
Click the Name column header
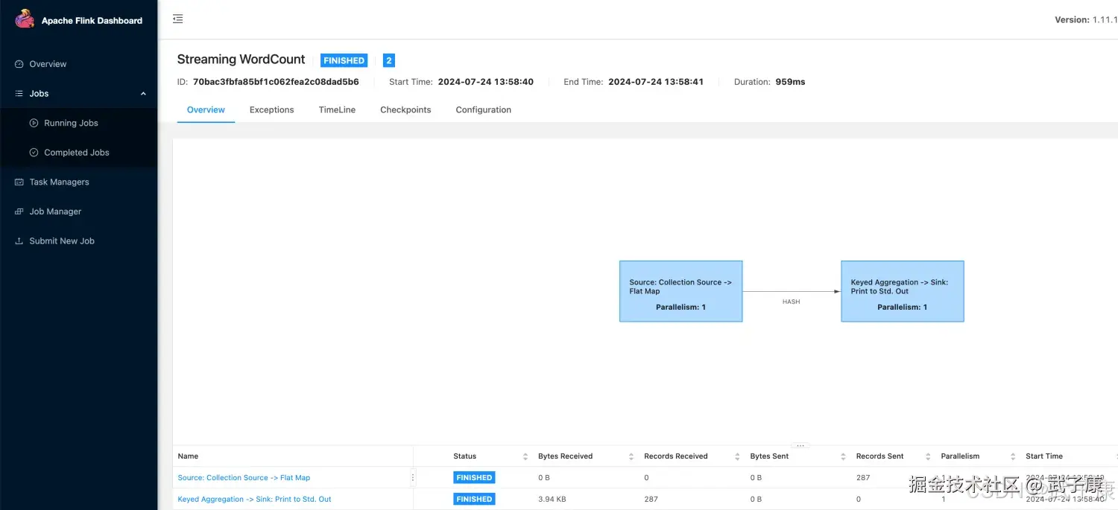(x=188, y=456)
